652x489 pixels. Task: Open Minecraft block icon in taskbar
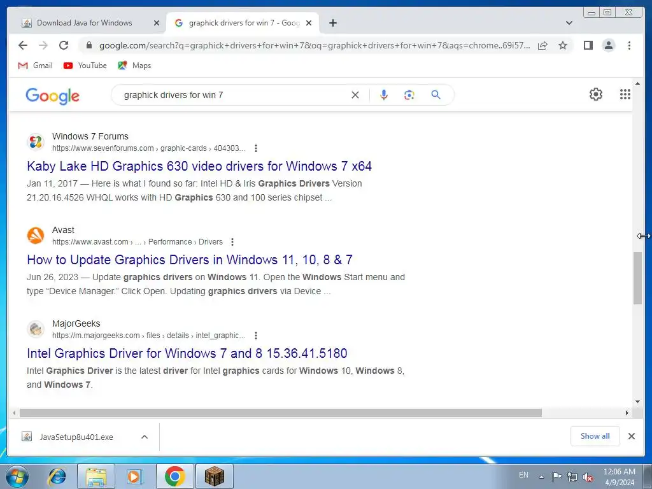(214, 476)
